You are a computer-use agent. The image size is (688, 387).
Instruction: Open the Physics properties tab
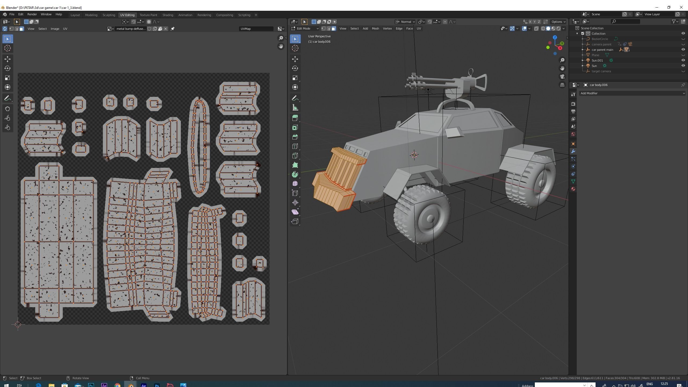pyautogui.click(x=573, y=166)
